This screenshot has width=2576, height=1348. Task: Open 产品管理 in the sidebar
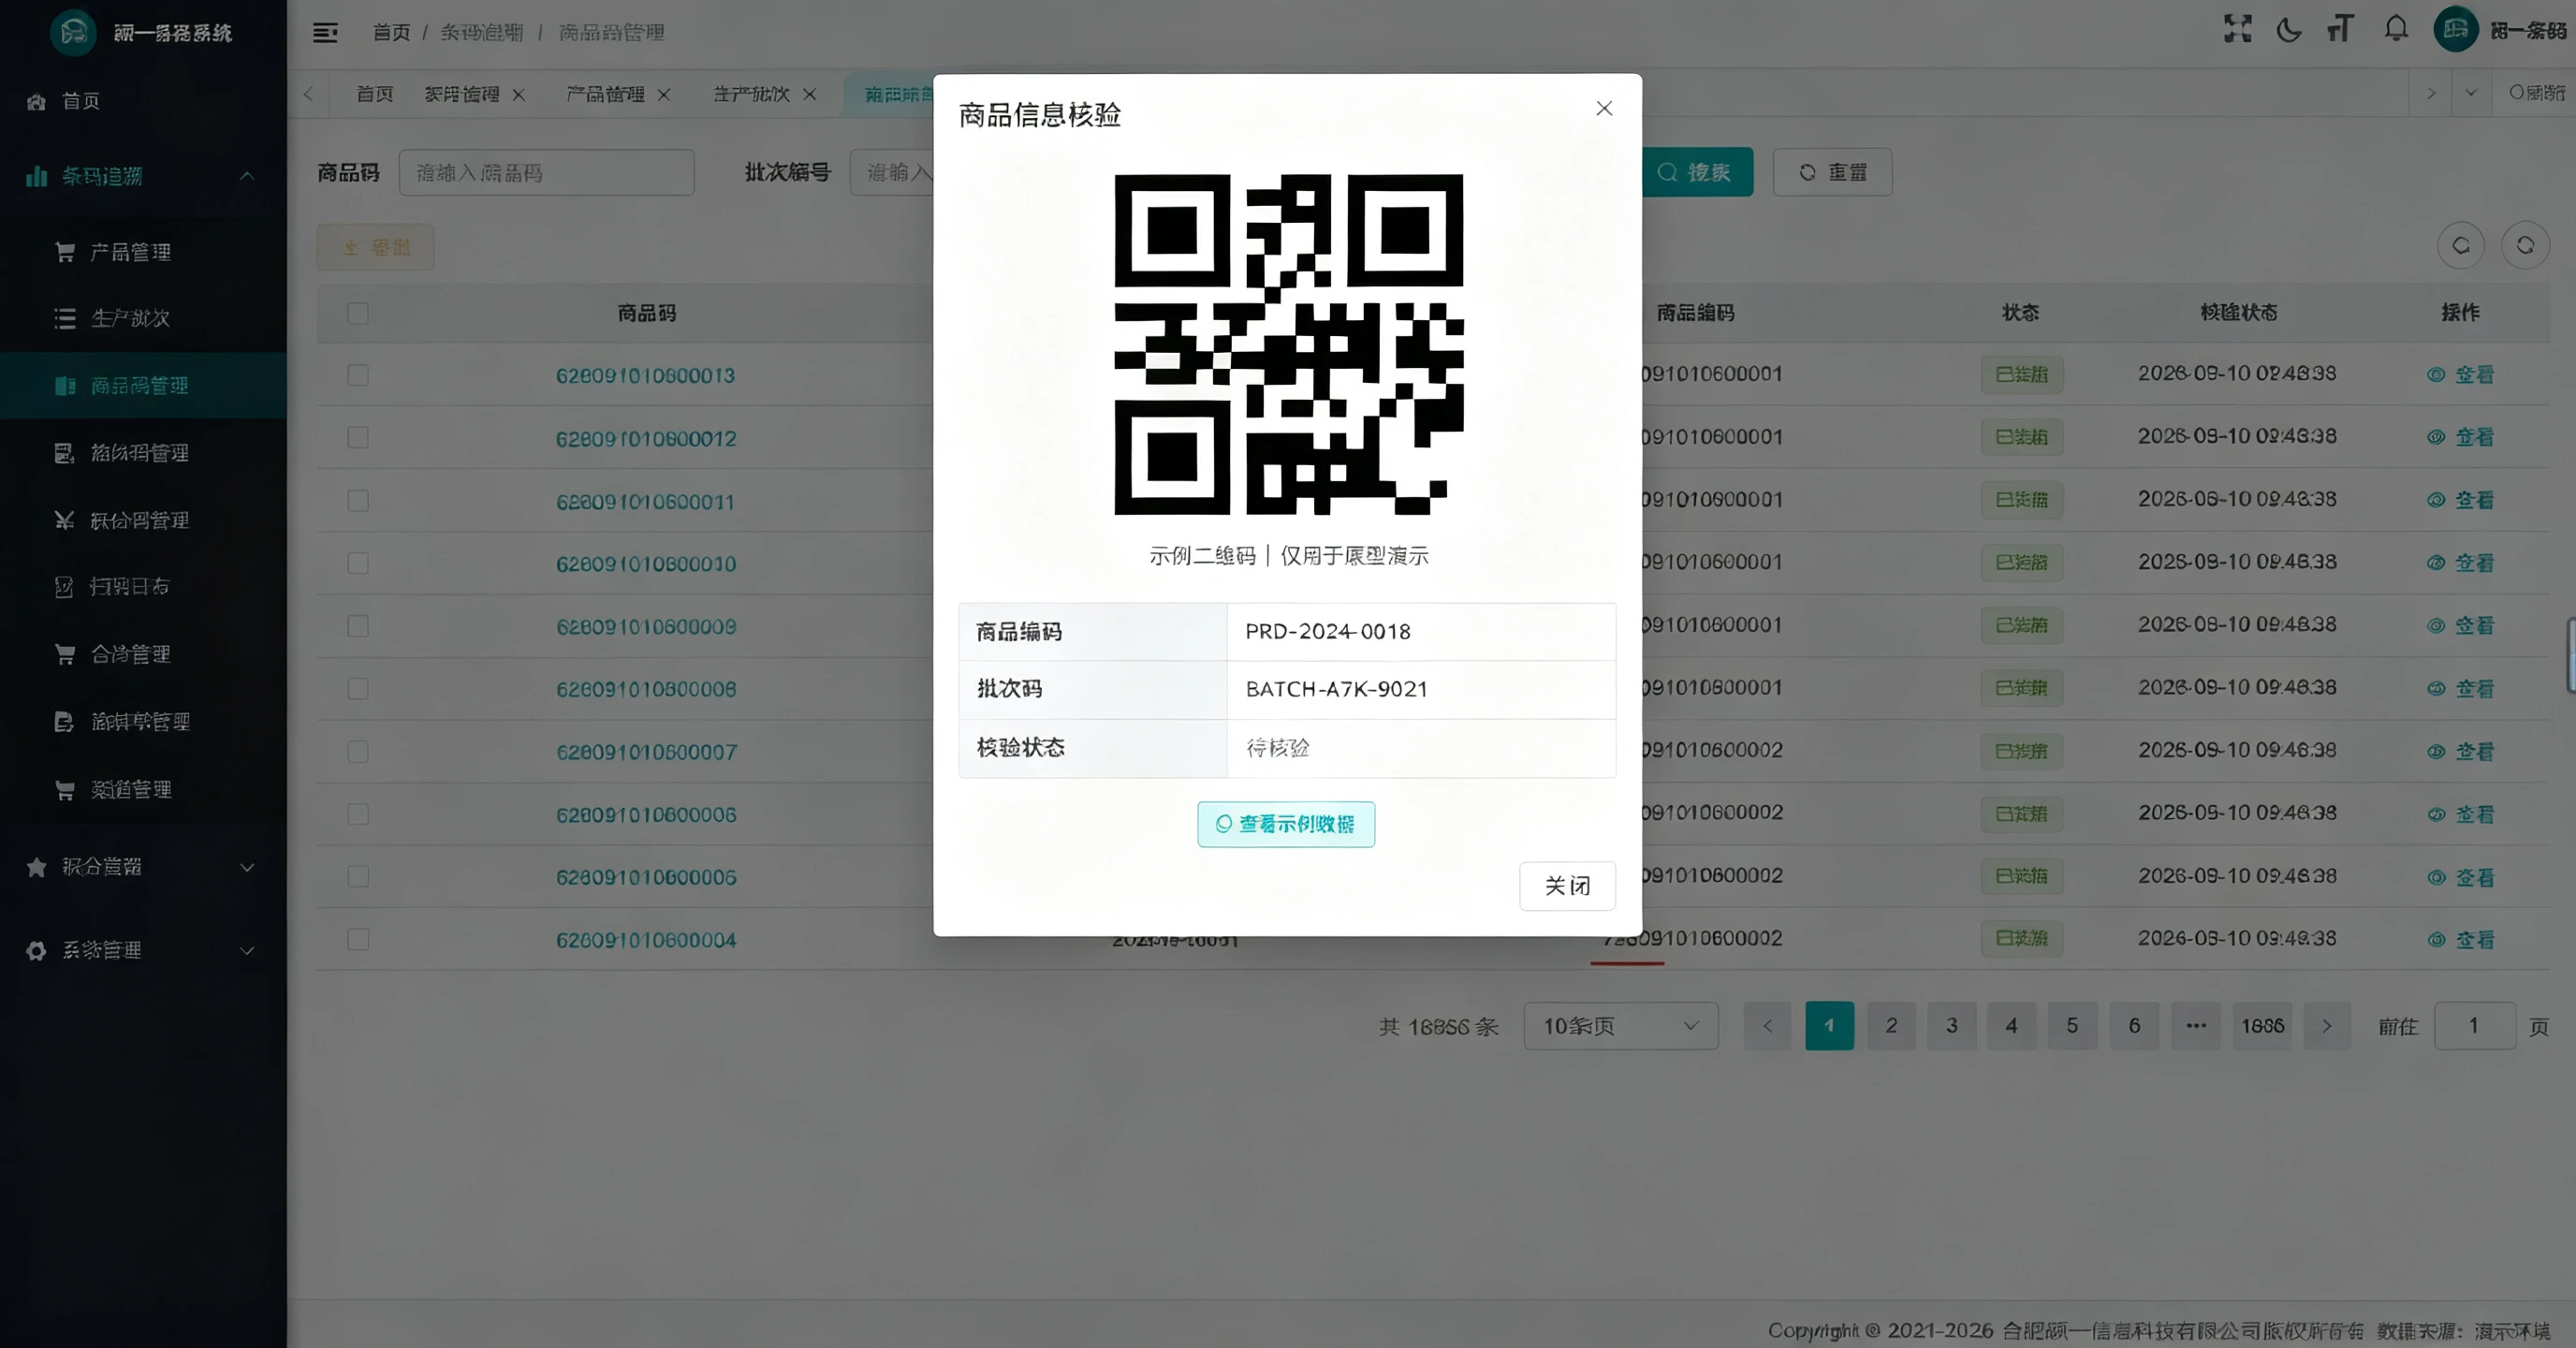pos(143,252)
